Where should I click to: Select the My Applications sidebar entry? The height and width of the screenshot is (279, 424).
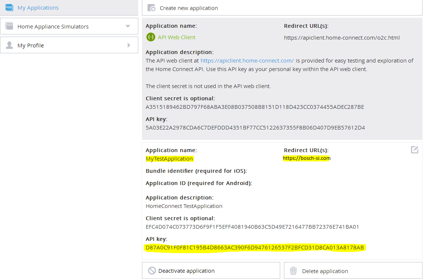38,7
